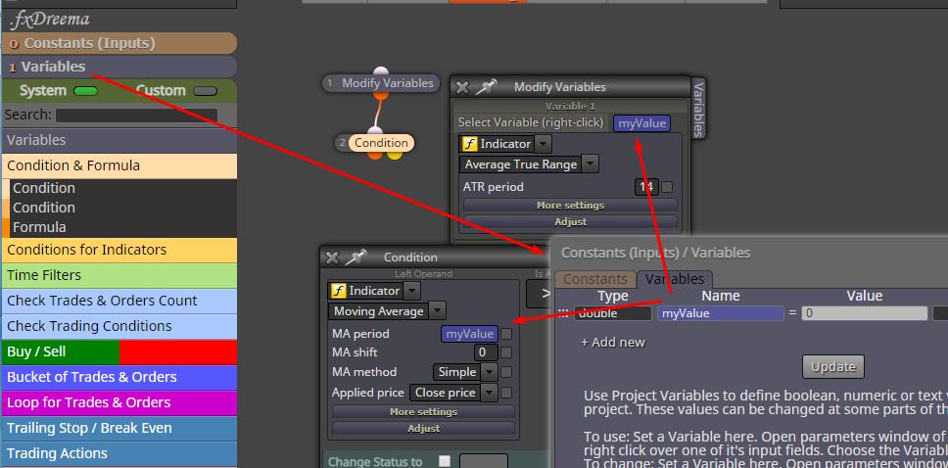Screen dimensions: 948x468
Task: Select the first Condition block item
Action: tap(123, 188)
